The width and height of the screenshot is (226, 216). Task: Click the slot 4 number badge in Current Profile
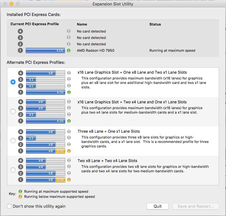[20, 31]
